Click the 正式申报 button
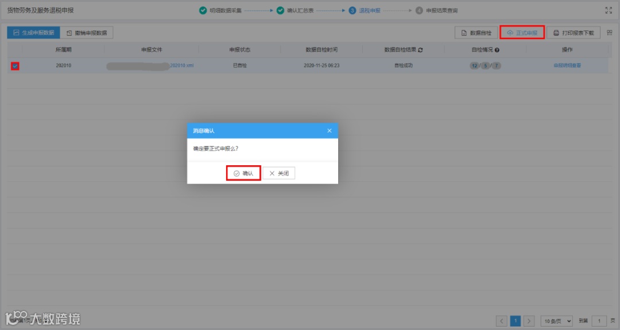Image resolution: width=620 pixels, height=330 pixels. pos(522,33)
